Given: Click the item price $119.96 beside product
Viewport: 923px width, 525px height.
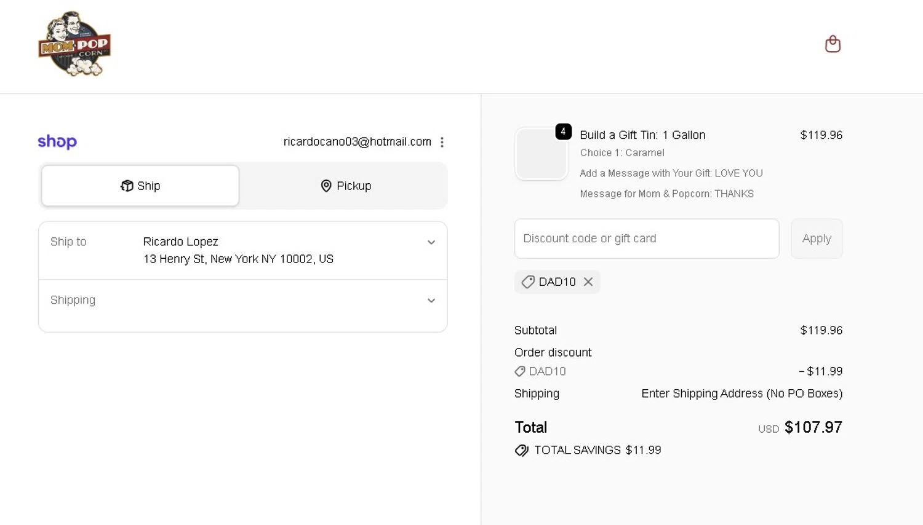Looking at the screenshot, I should (x=821, y=135).
